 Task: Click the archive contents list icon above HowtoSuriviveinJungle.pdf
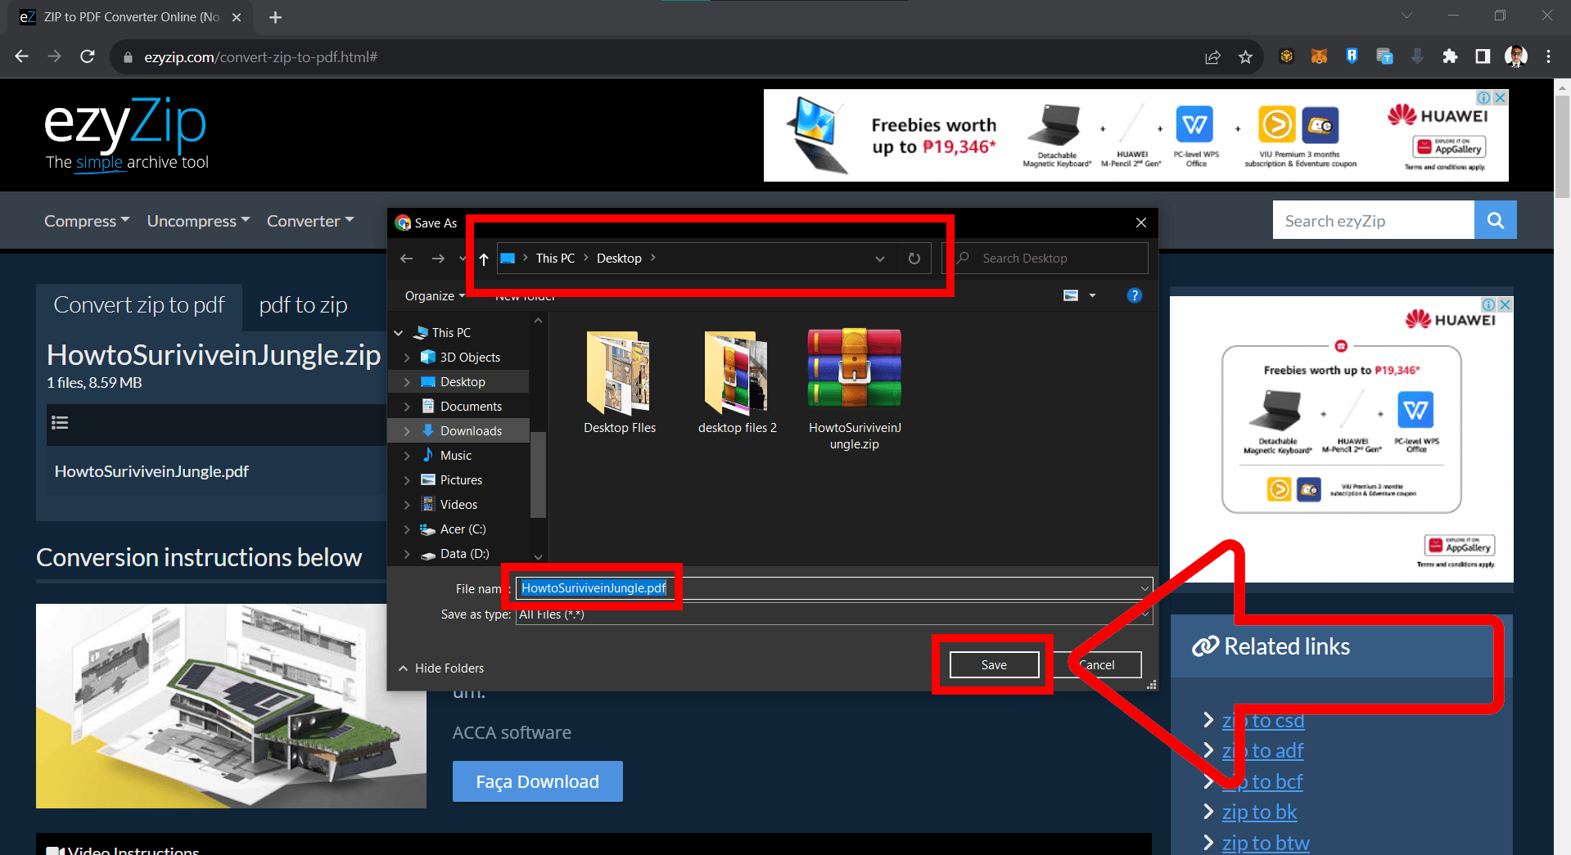[59, 424]
